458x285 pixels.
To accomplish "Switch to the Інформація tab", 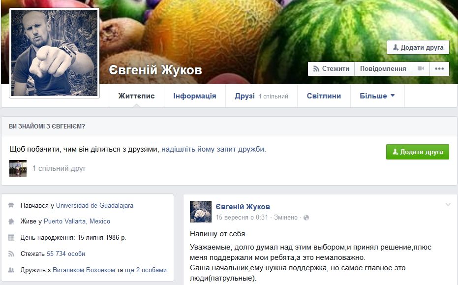I will tap(194, 96).
